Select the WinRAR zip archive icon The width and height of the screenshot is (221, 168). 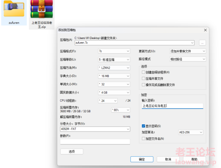(42, 9)
